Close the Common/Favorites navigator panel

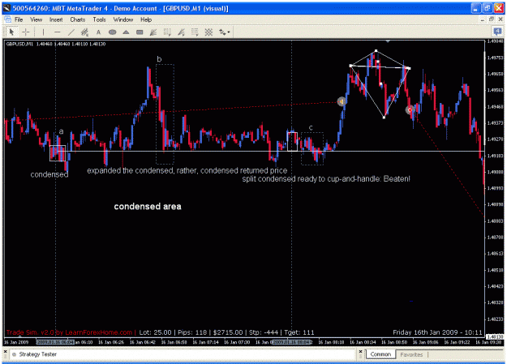pos(360,351)
